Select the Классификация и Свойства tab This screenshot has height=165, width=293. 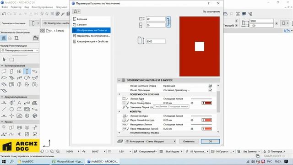coord(91,41)
